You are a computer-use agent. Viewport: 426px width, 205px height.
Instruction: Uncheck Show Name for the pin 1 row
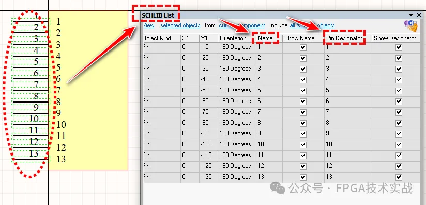click(303, 48)
